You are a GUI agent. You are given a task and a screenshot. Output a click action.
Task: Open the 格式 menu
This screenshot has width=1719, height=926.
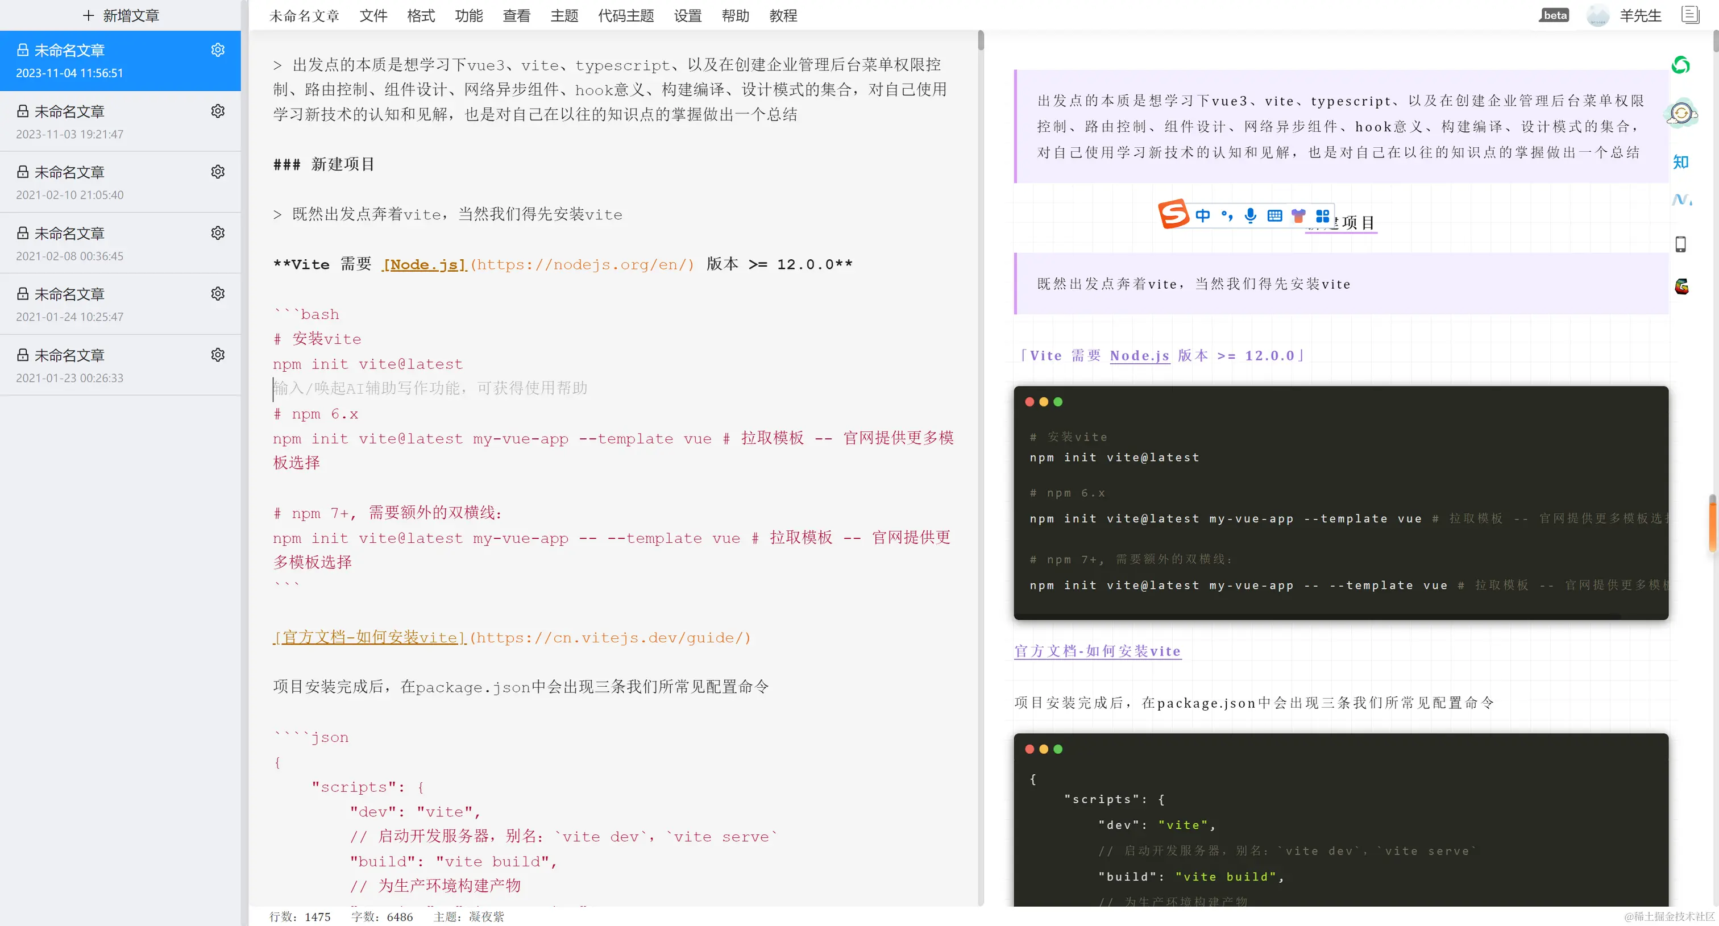click(x=421, y=15)
